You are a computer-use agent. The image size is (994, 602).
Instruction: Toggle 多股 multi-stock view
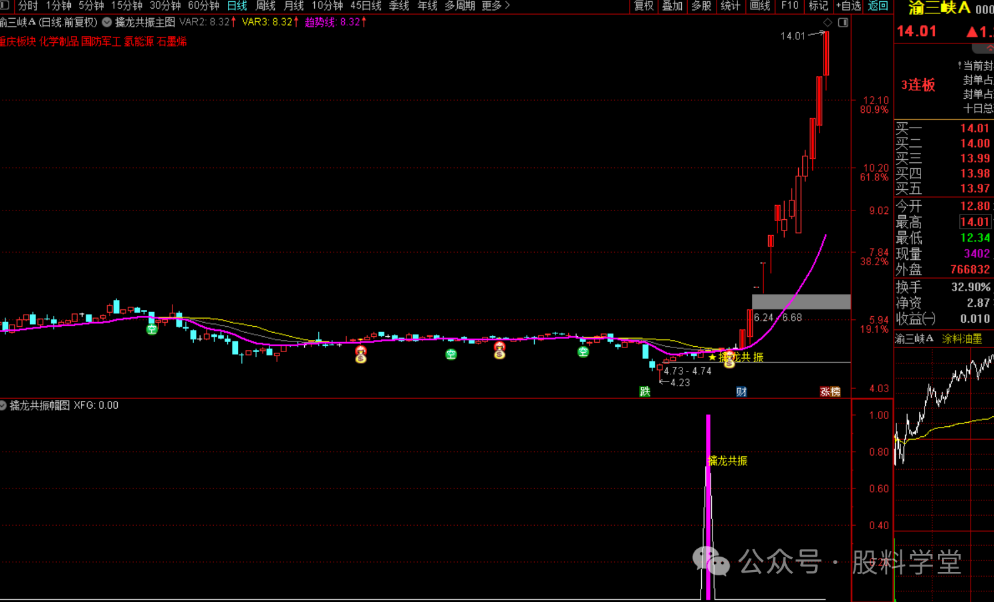pos(701,6)
